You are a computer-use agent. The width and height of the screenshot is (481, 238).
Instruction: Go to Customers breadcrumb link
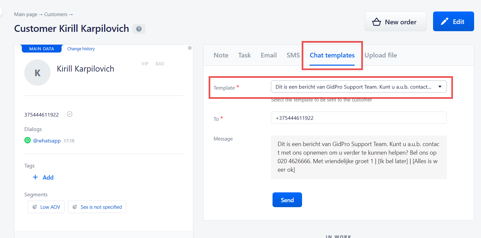[56, 14]
